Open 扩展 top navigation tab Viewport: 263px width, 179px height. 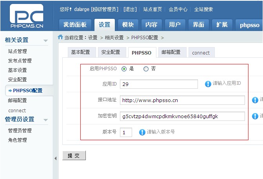222,25
